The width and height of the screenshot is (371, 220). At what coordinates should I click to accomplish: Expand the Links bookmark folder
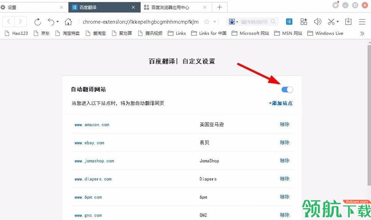pos(177,33)
